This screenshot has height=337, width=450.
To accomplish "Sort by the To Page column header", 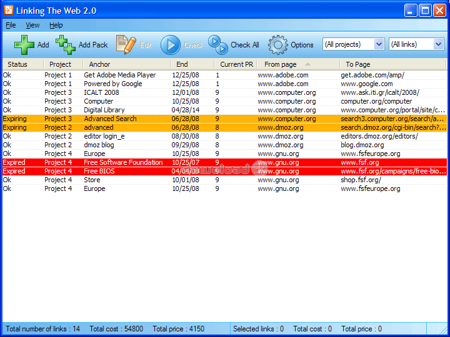I will point(393,64).
